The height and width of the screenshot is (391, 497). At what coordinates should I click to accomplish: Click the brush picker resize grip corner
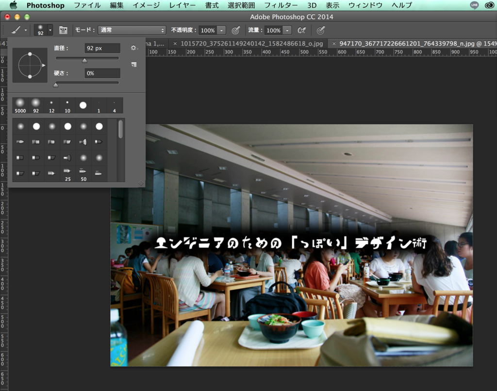coord(141,183)
